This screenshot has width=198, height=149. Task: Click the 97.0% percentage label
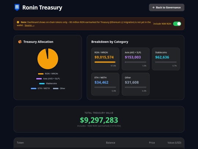113,66
